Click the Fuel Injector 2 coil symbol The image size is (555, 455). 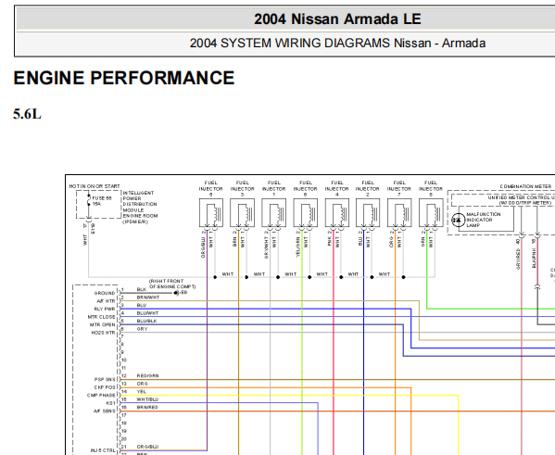point(368,213)
